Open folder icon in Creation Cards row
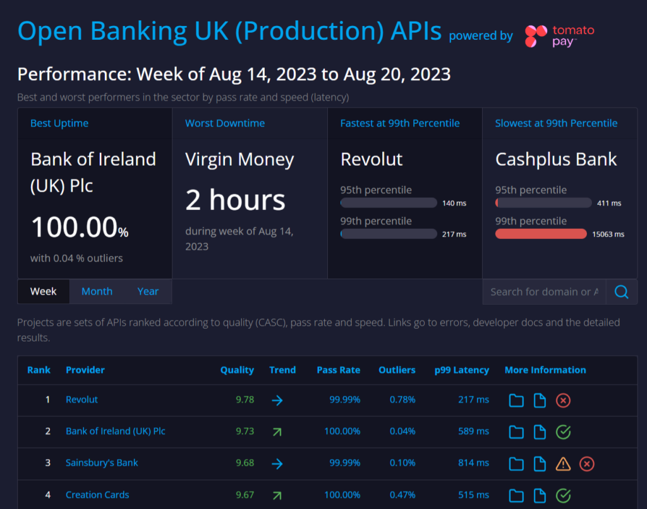The height and width of the screenshot is (509, 647). [x=516, y=496]
